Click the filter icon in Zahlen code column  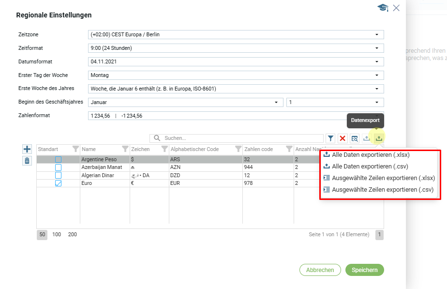tap(289, 149)
